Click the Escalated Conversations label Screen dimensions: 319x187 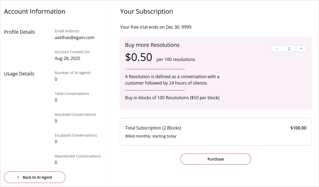tap(76, 135)
